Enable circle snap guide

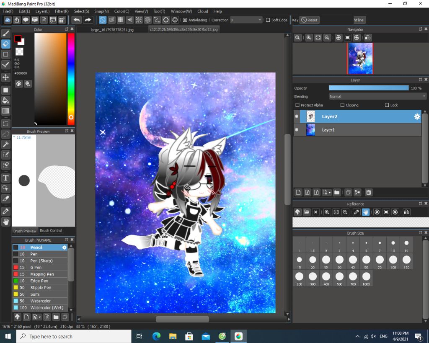pyautogui.click(x=166, y=20)
